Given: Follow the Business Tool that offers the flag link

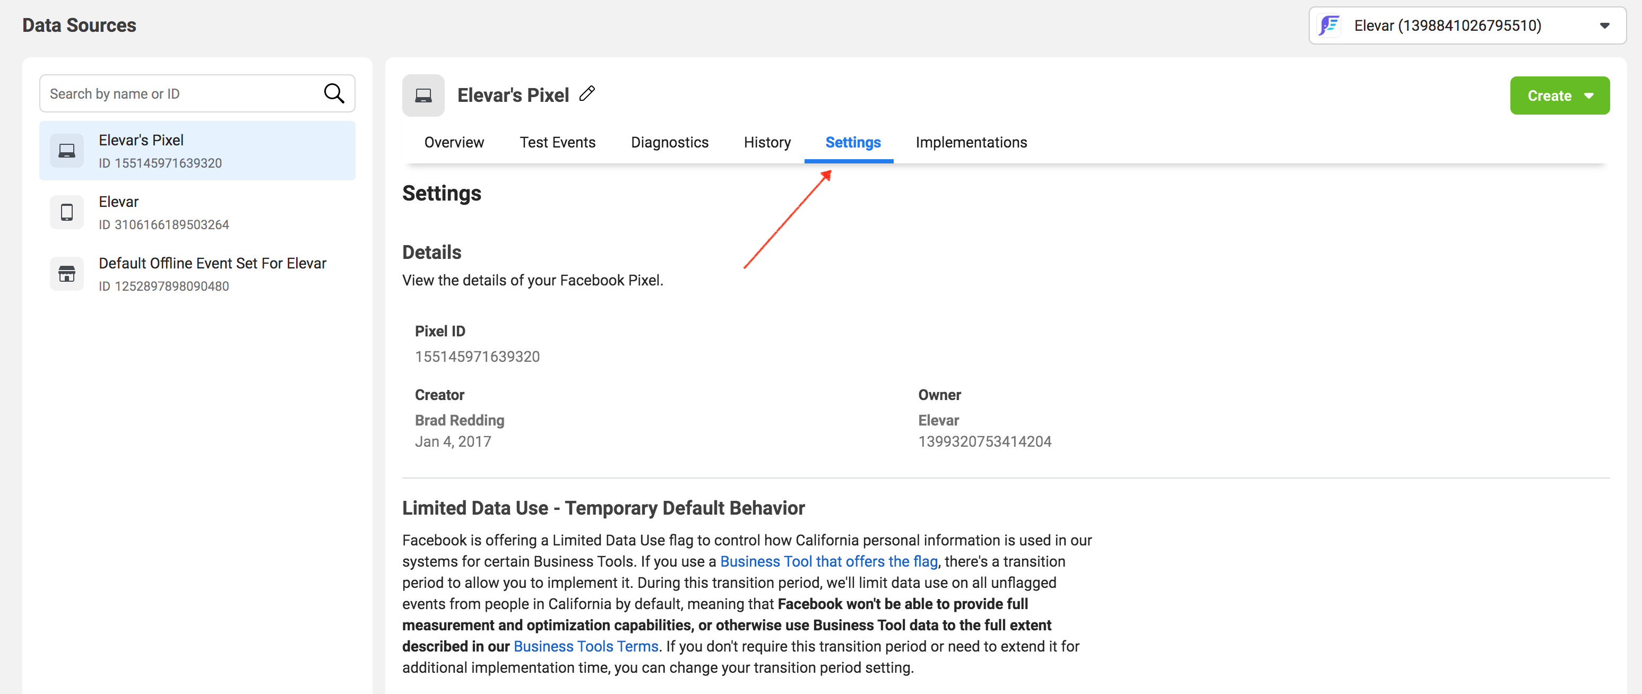Looking at the screenshot, I should [828, 561].
